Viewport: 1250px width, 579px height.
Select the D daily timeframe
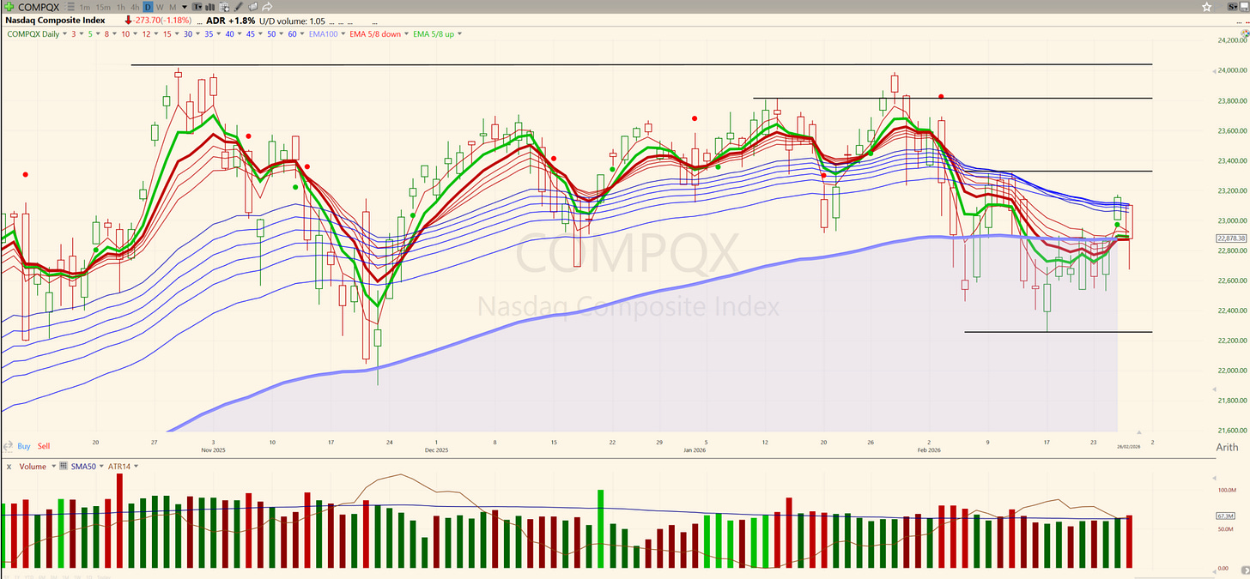(148, 8)
